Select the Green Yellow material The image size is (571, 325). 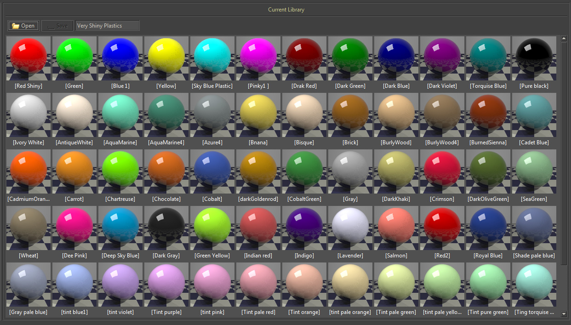212,228
